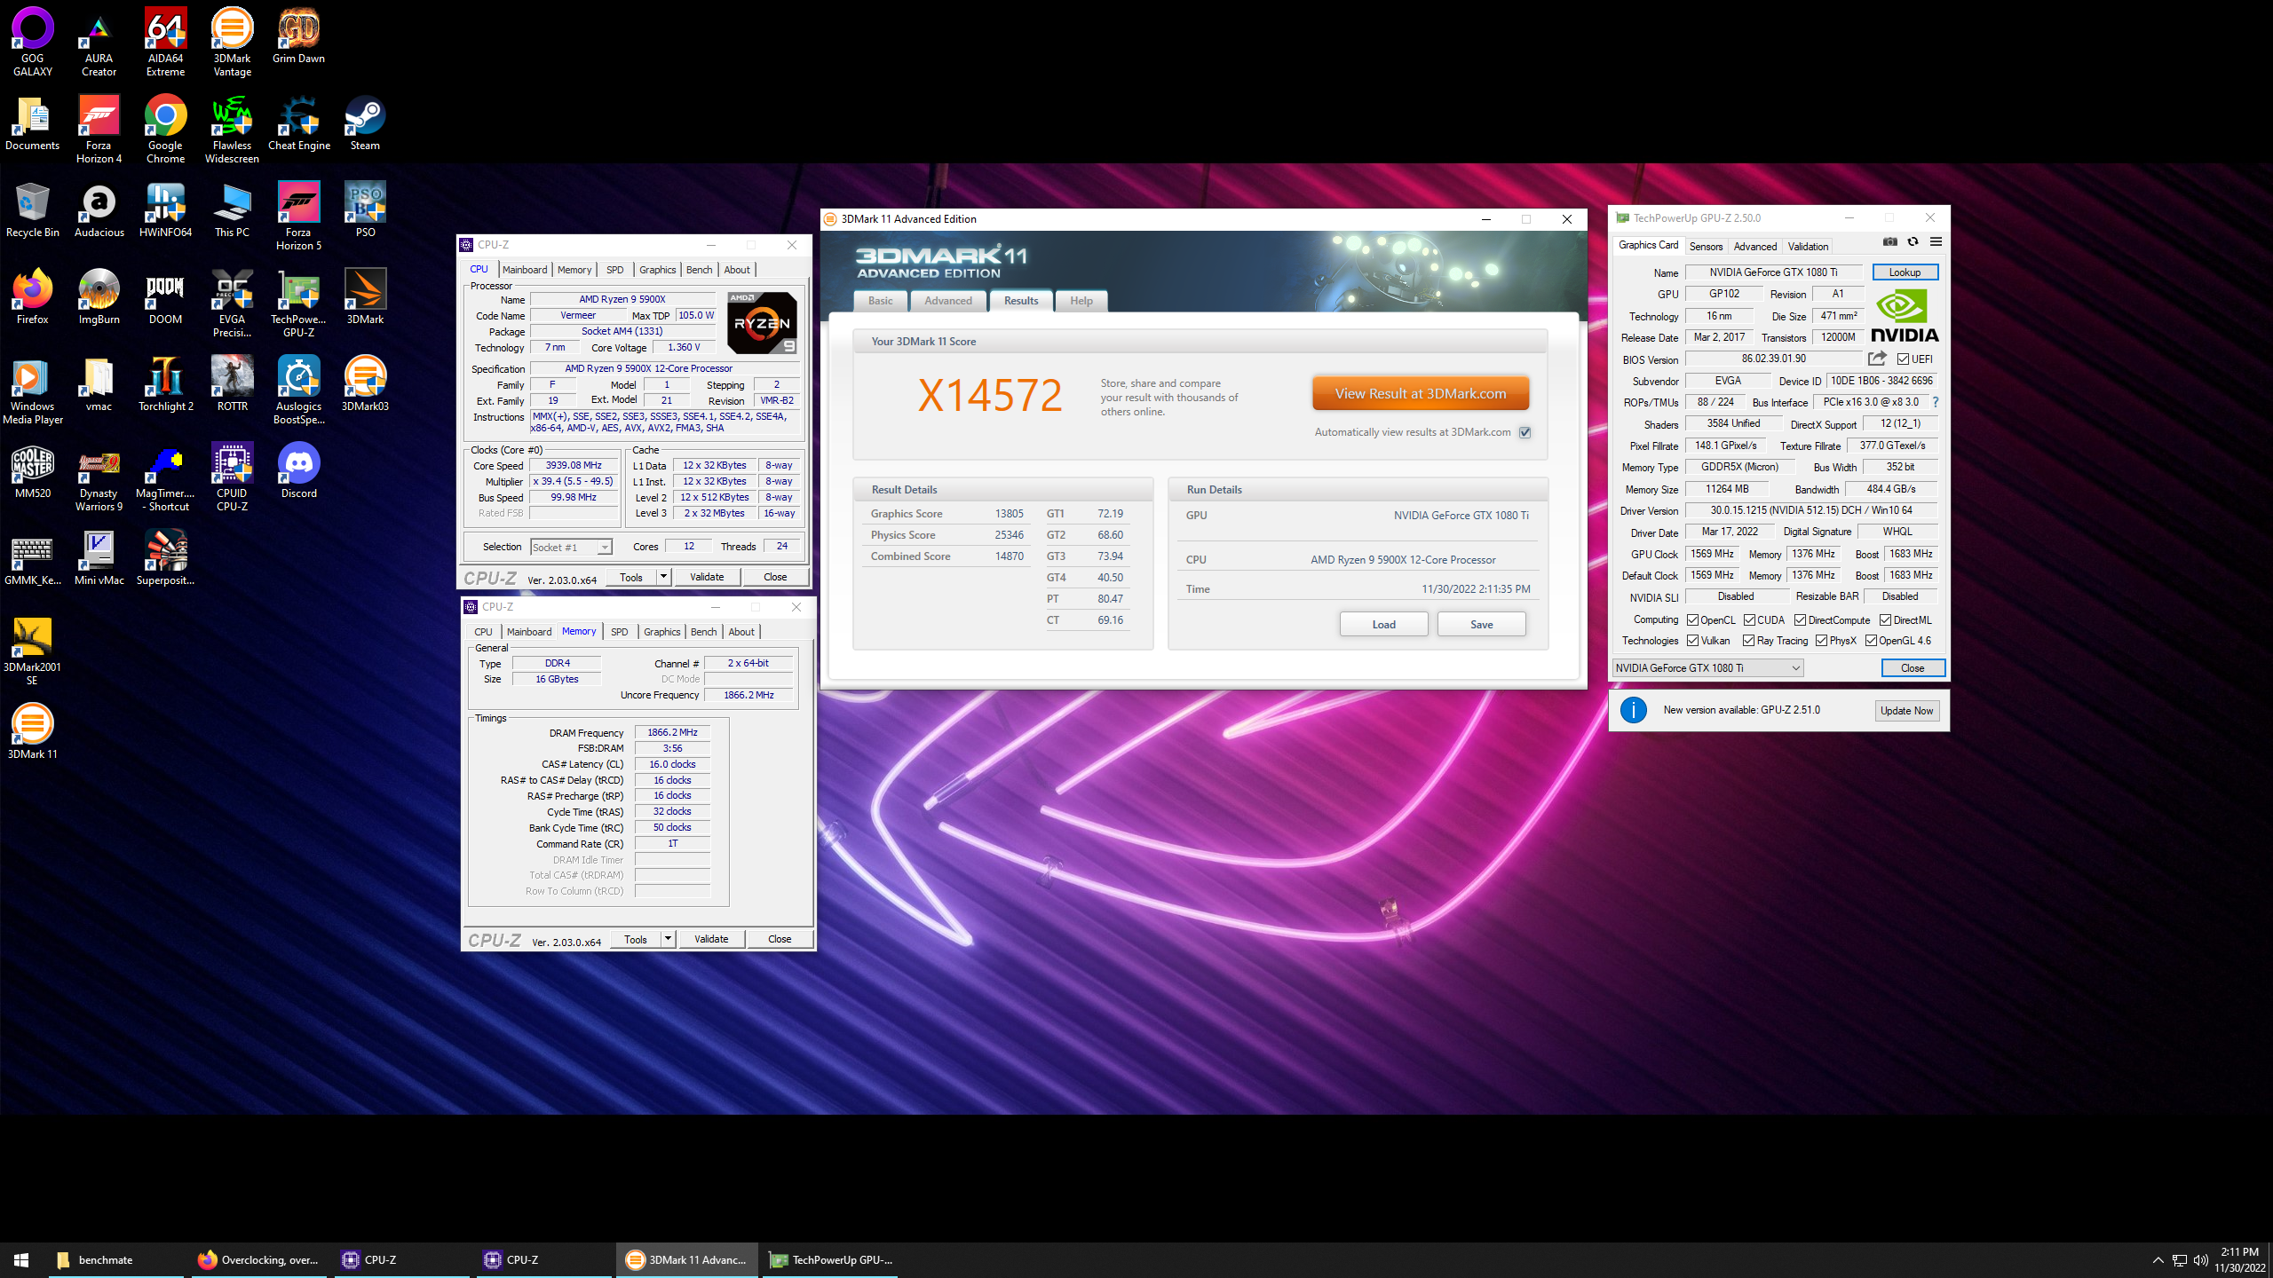The image size is (2273, 1278).
Task: Open Firefox desktop icon
Action: (x=33, y=297)
